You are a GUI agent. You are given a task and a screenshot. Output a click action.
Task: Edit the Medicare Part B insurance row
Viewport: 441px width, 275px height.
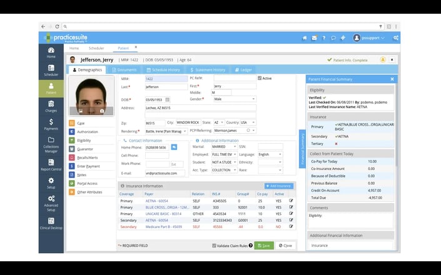[x=291, y=226]
